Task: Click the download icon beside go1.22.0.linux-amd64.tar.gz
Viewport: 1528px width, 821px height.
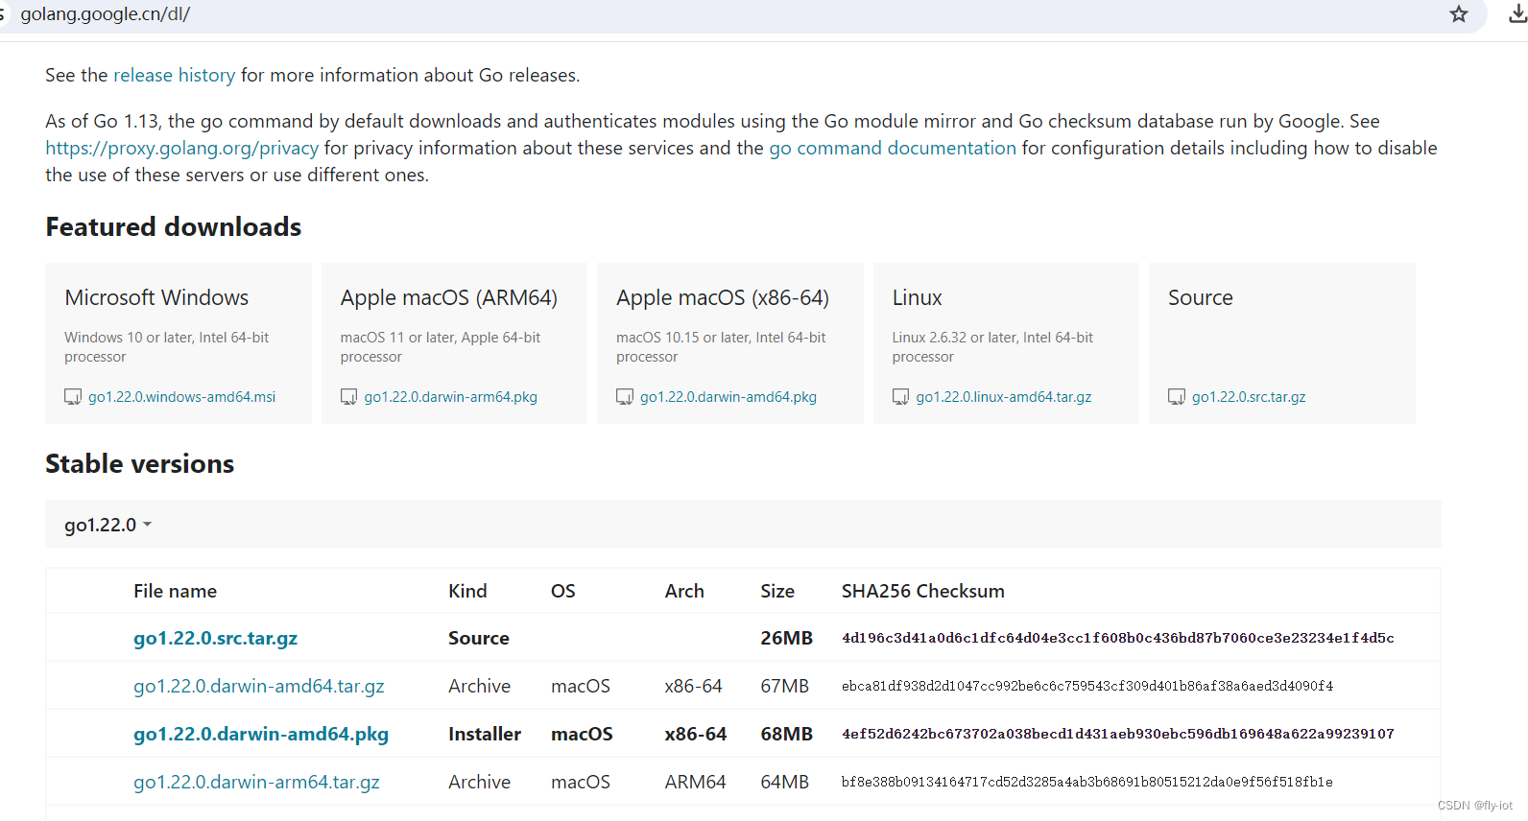Action: (900, 397)
